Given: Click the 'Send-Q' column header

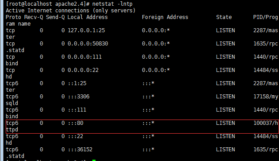Looking at the screenshot, I should tap(55, 17).
